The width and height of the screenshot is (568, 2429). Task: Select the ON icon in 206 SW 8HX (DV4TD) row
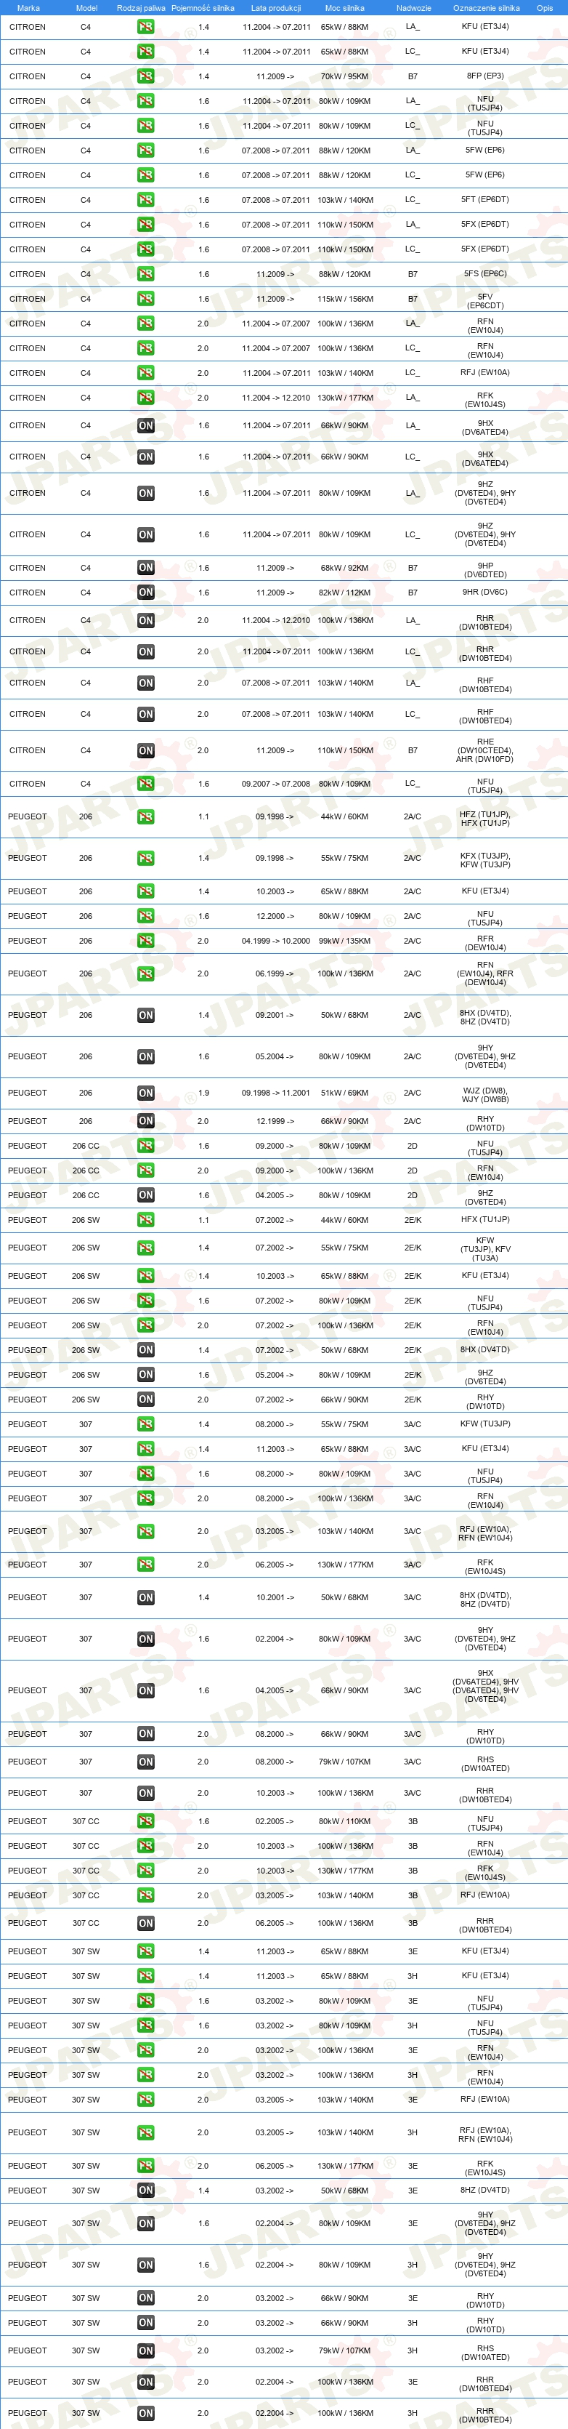tap(145, 1350)
